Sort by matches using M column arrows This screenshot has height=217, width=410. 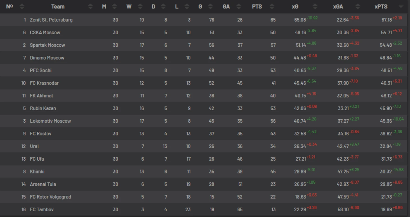pos(114,6)
